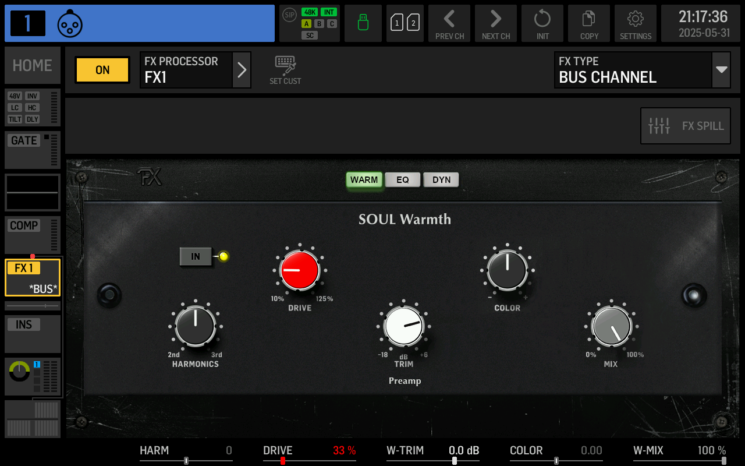Toggle the IN bypass switch
This screenshot has height=466, width=745.
click(196, 256)
